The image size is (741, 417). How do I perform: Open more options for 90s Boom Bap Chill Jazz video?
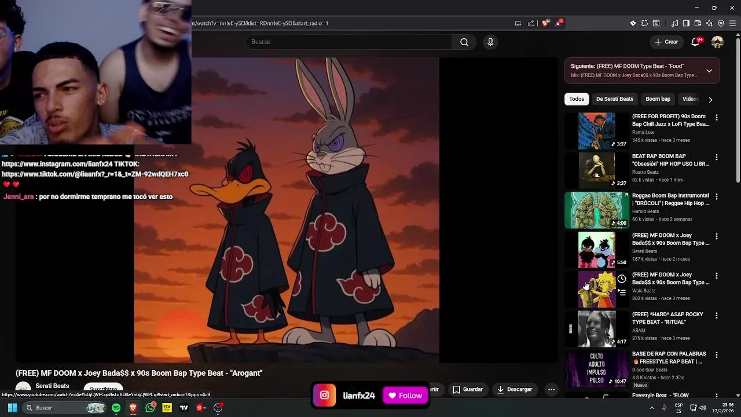click(x=716, y=118)
